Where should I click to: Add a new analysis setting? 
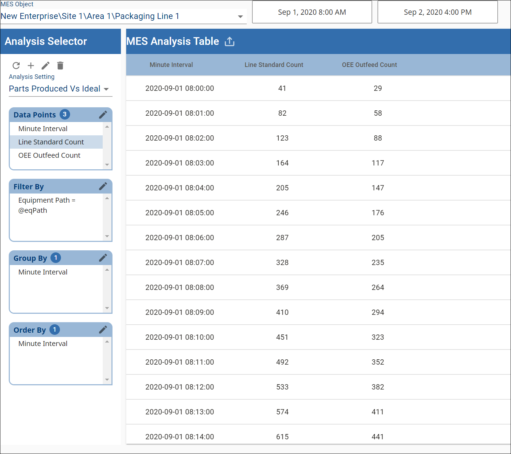point(31,66)
